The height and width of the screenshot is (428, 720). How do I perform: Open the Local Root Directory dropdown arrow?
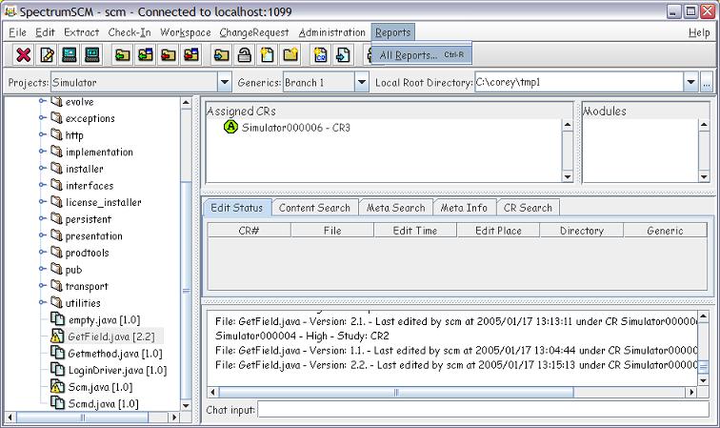coord(690,82)
